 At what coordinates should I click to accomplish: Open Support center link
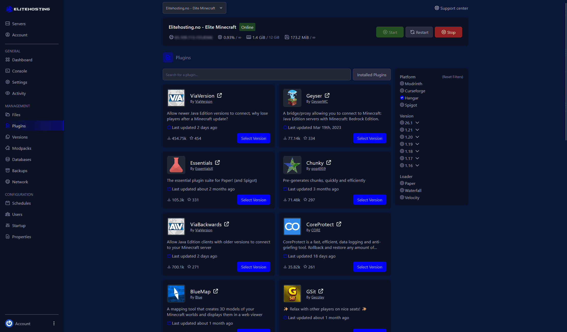(x=451, y=8)
